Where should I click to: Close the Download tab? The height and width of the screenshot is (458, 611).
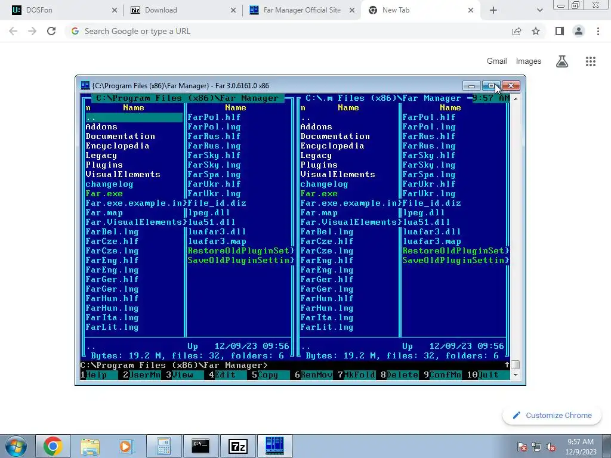click(233, 10)
